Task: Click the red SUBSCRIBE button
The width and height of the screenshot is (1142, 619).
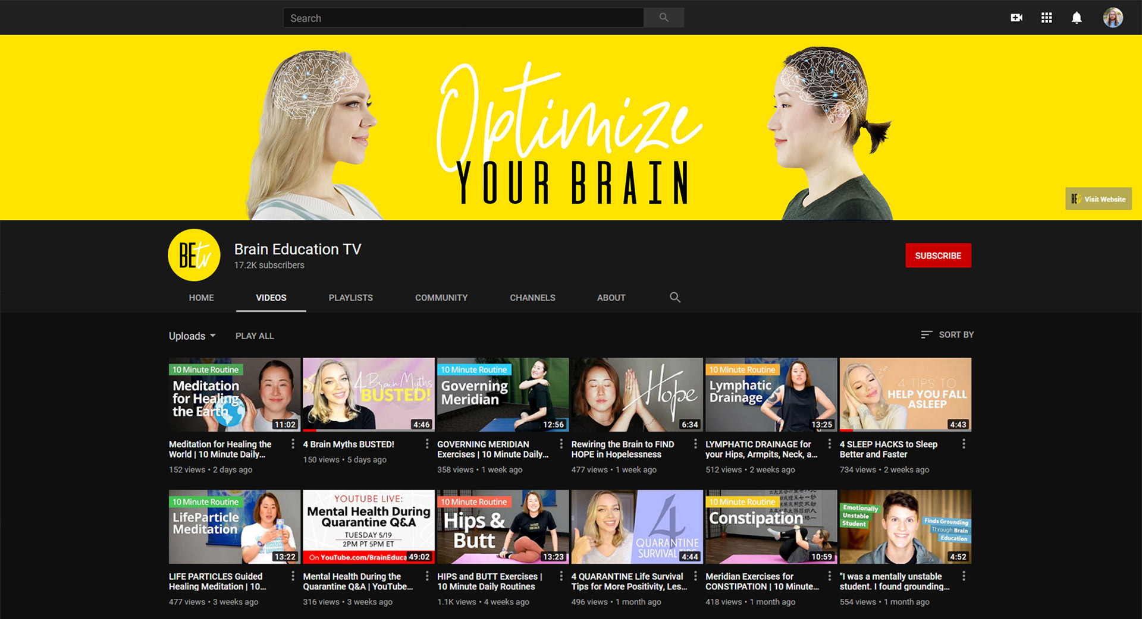Action: (938, 255)
